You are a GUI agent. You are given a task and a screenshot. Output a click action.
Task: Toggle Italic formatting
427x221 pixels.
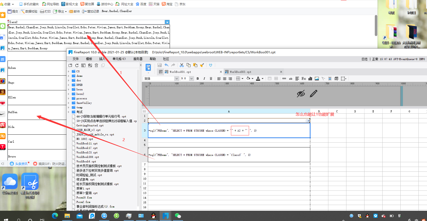coord(204,79)
